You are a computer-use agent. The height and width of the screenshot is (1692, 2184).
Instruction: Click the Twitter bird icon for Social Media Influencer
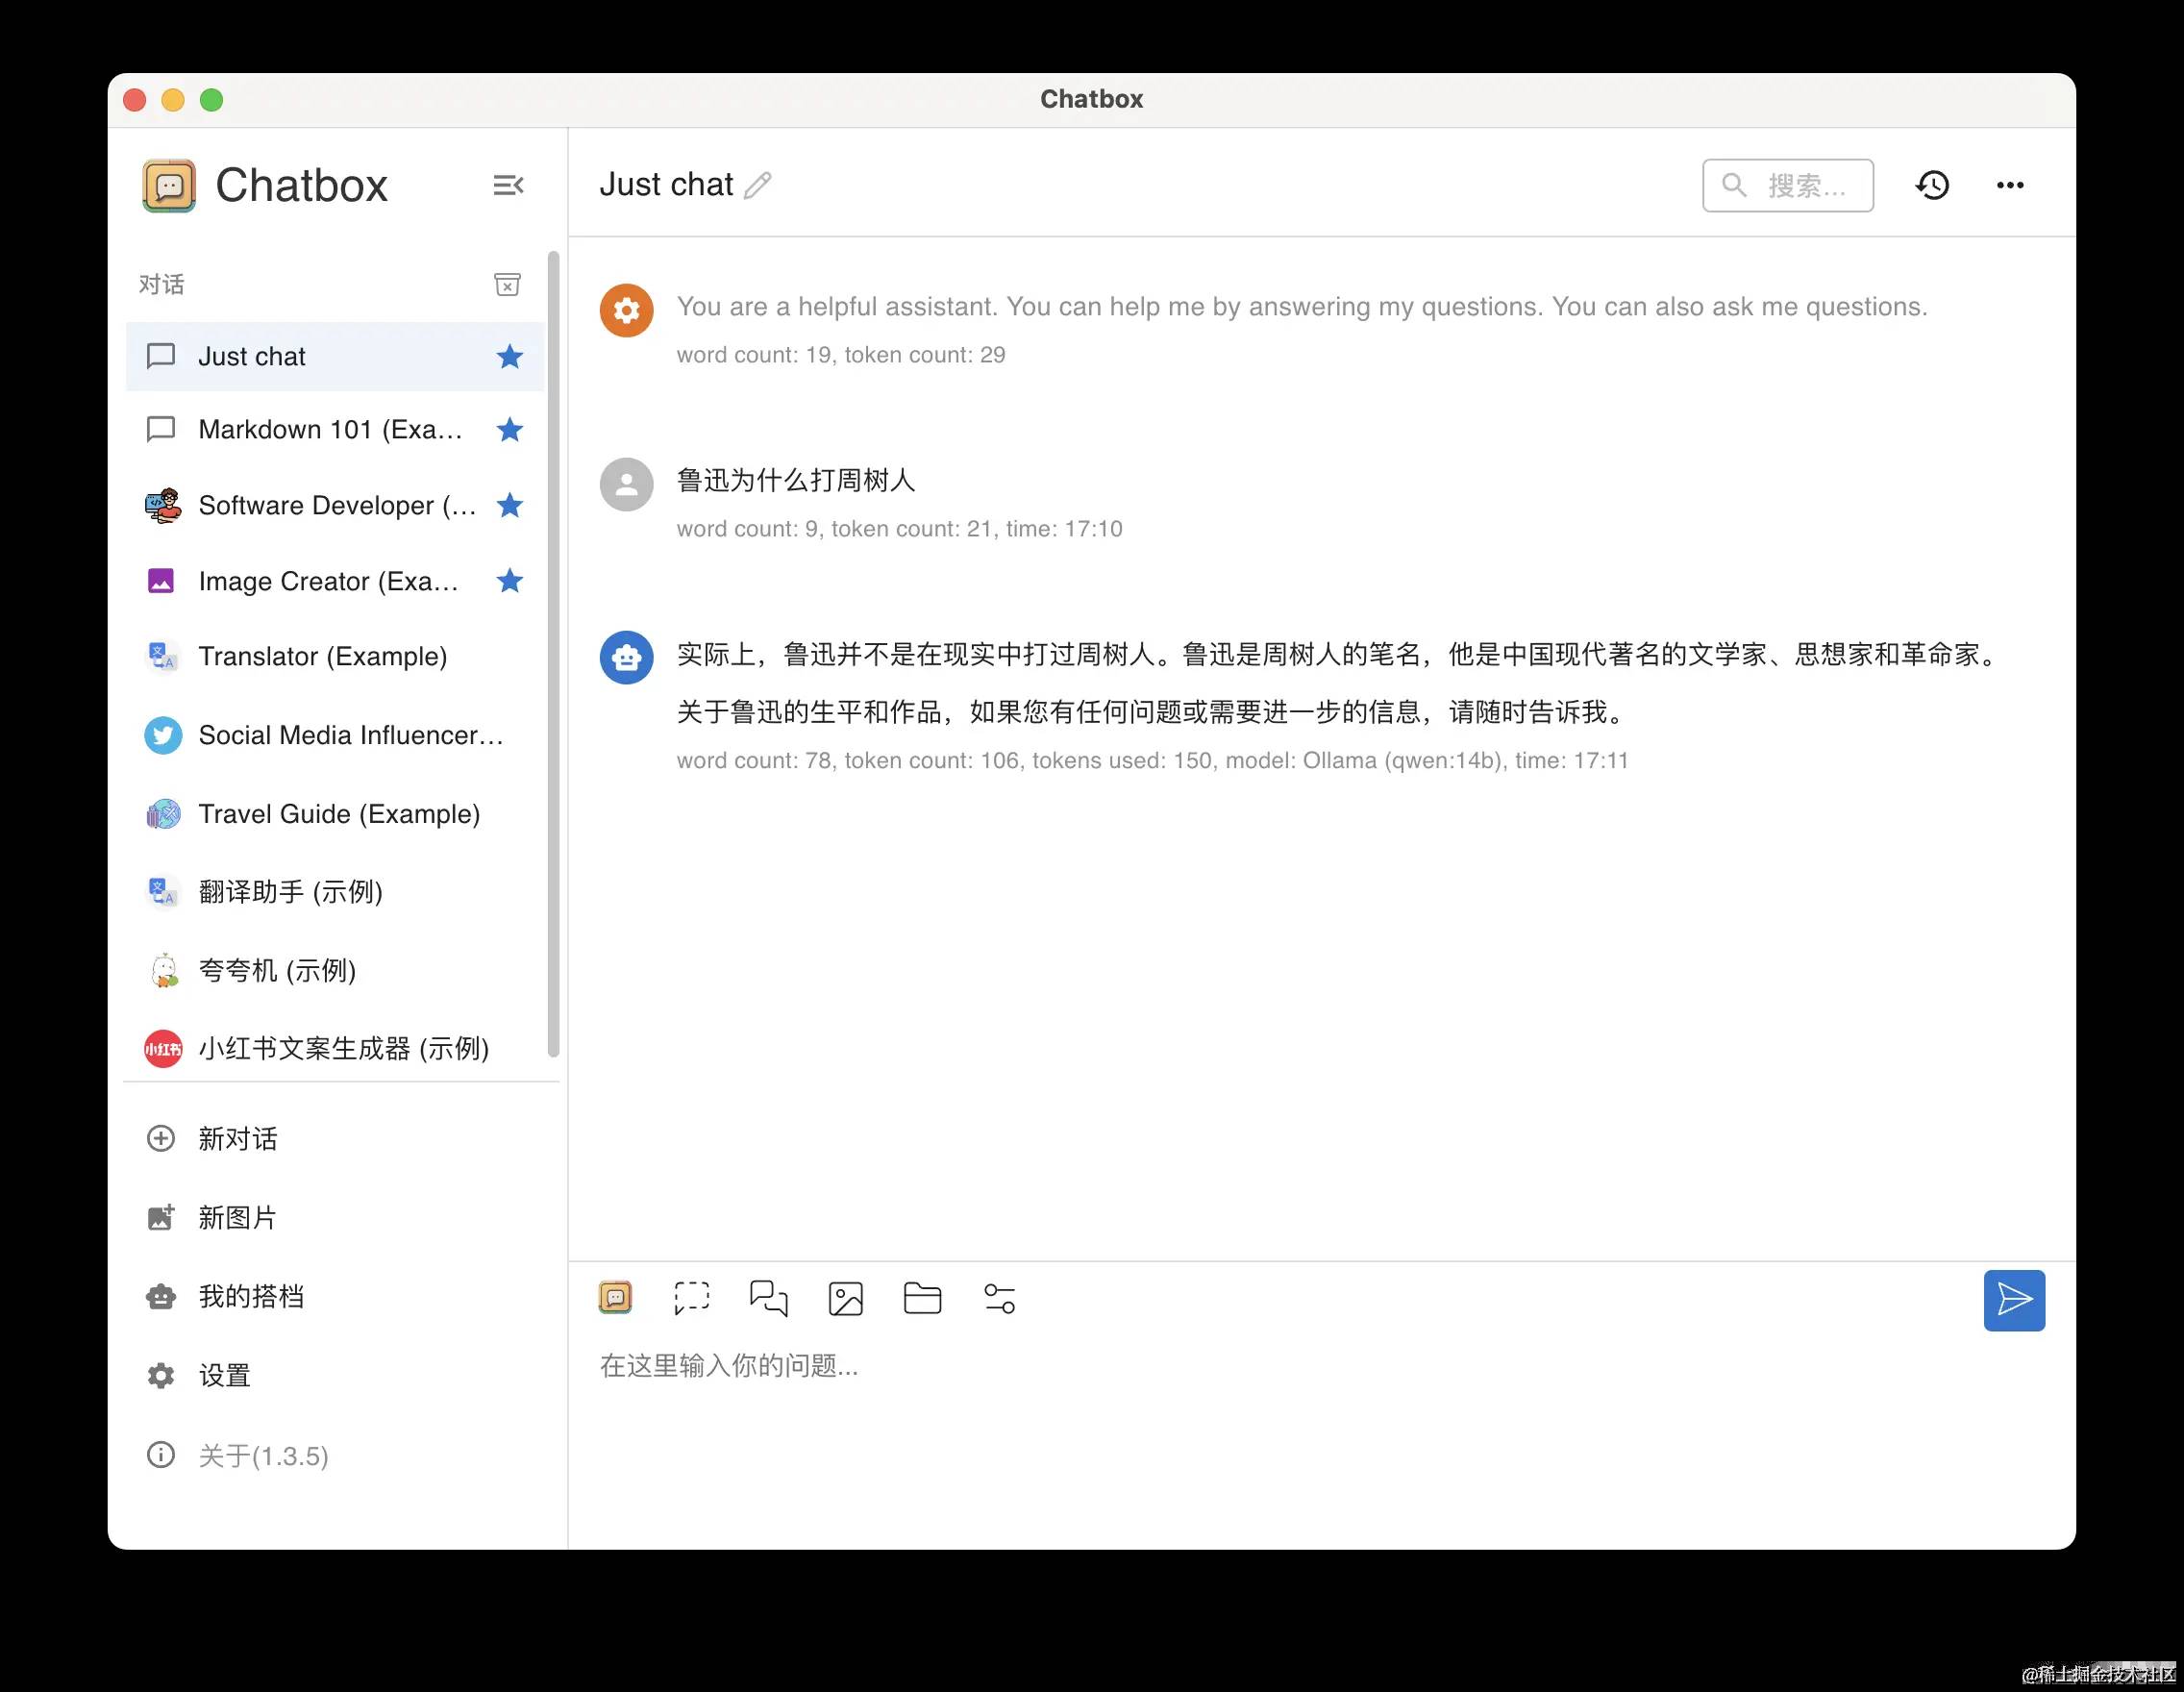163,735
